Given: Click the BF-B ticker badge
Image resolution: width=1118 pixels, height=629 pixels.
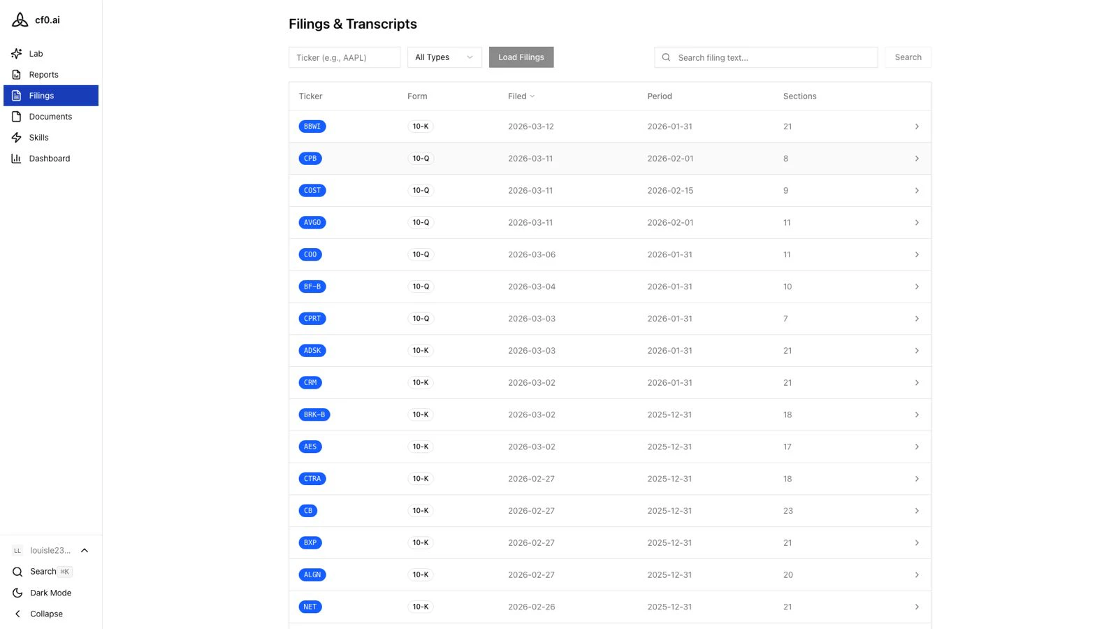Looking at the screenshot, I should pos(312,287).
